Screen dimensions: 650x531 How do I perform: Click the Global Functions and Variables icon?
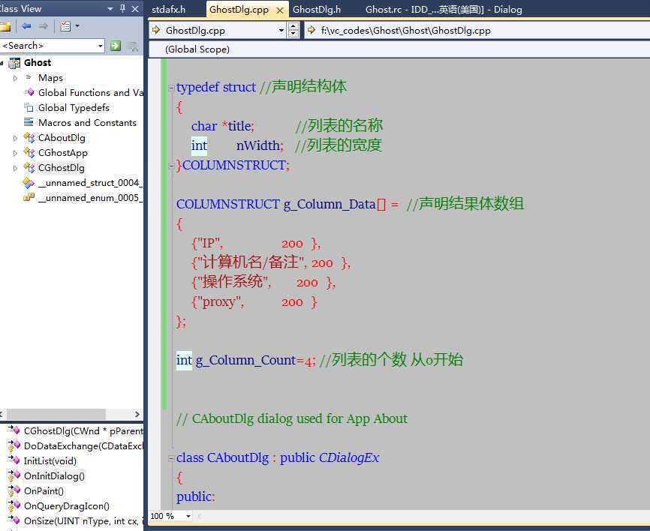pyautogui.click(x=29, y=92)
